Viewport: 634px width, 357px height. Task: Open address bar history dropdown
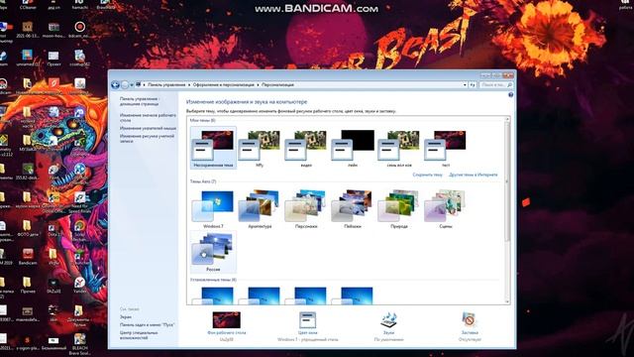[465, 85]
